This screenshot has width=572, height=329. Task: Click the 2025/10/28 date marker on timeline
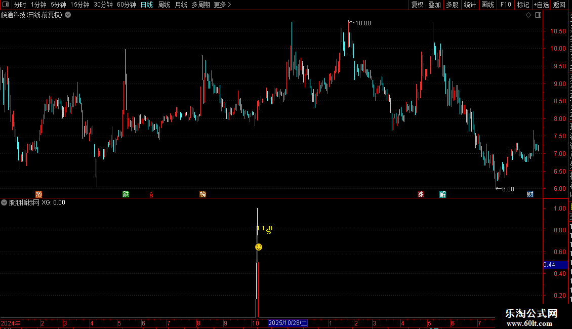point(288,323)
